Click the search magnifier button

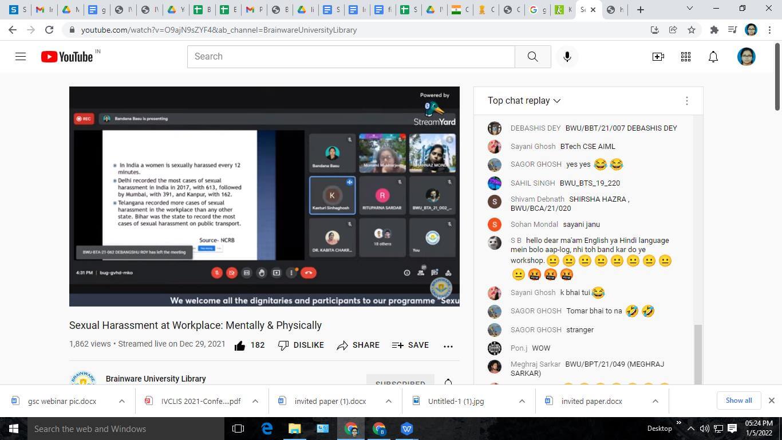click(532, 57)
